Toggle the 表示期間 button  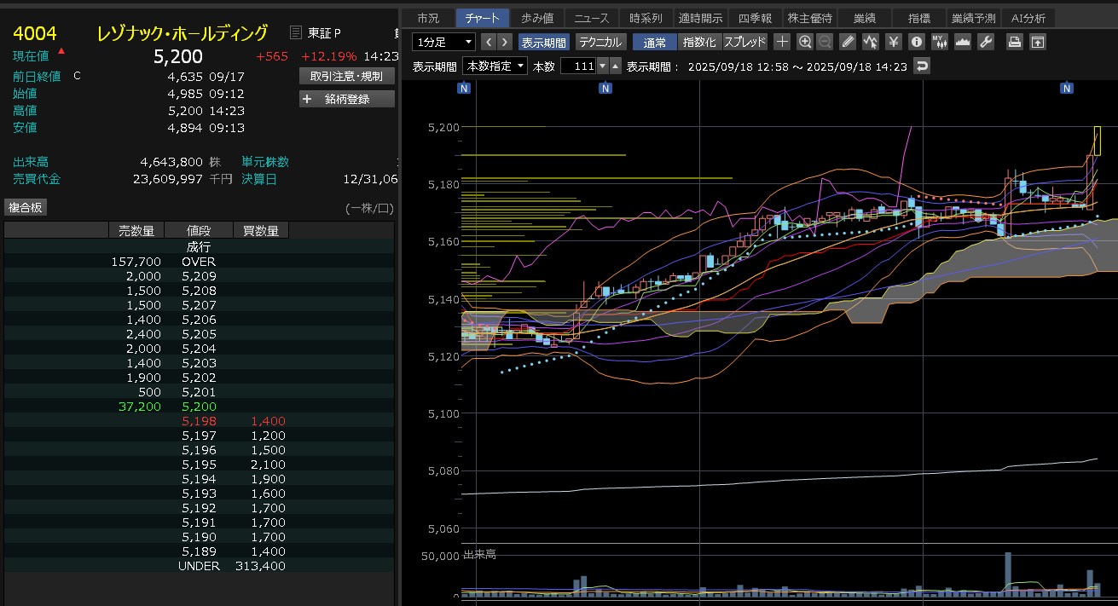544,41
